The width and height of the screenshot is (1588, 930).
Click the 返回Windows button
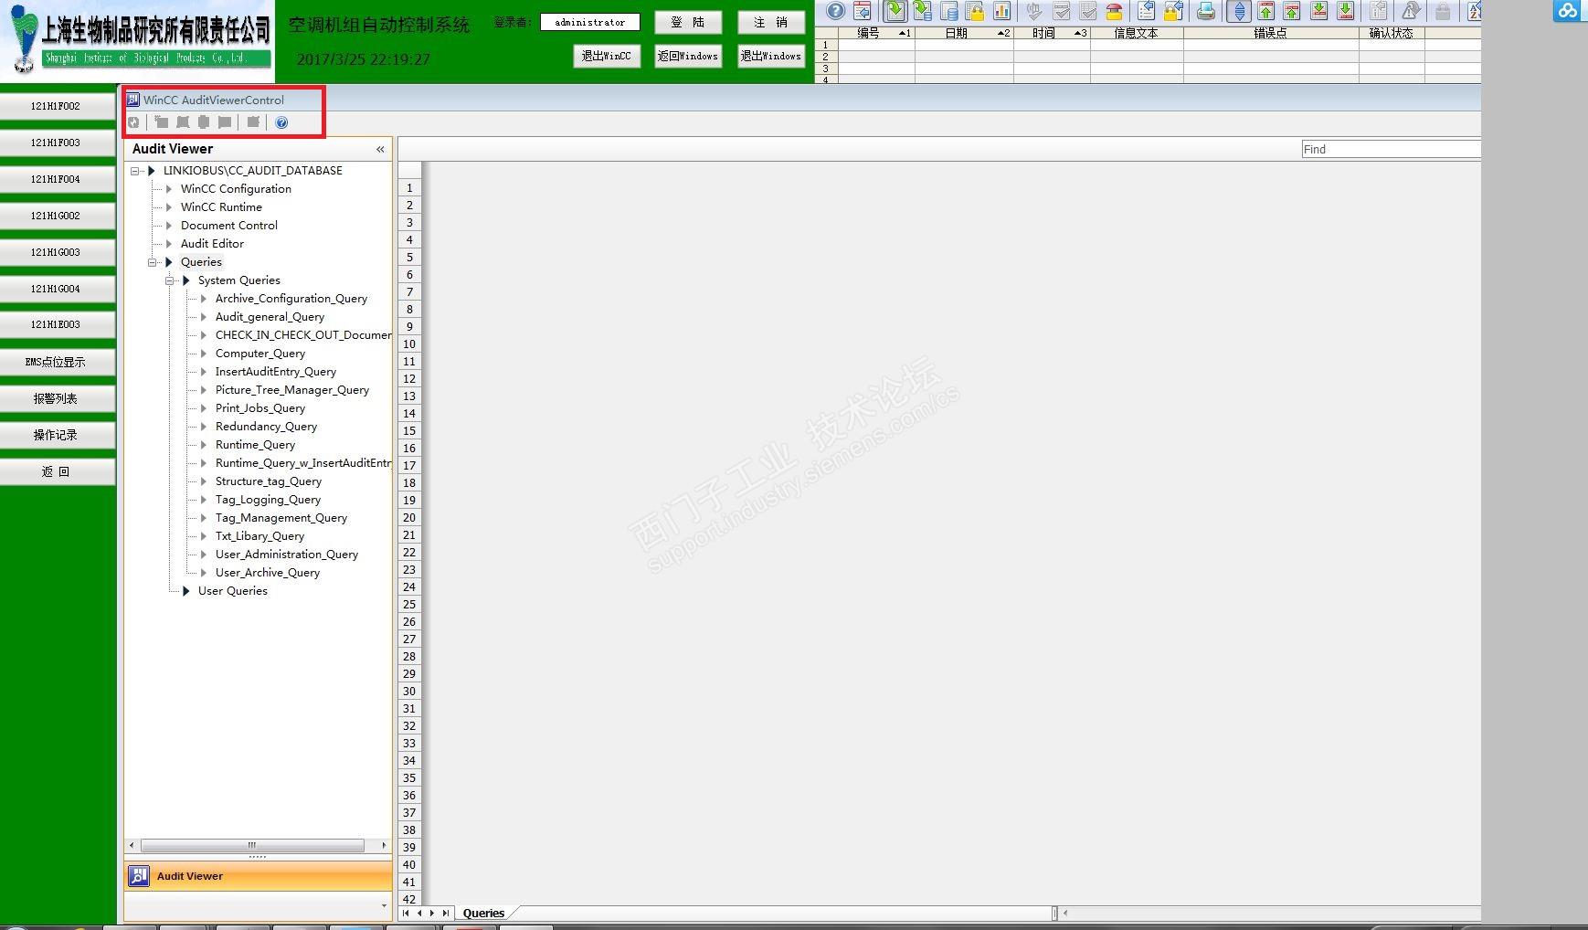tap(688, 56)
